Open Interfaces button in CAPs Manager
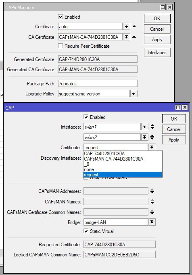 [x=157, y=53]
